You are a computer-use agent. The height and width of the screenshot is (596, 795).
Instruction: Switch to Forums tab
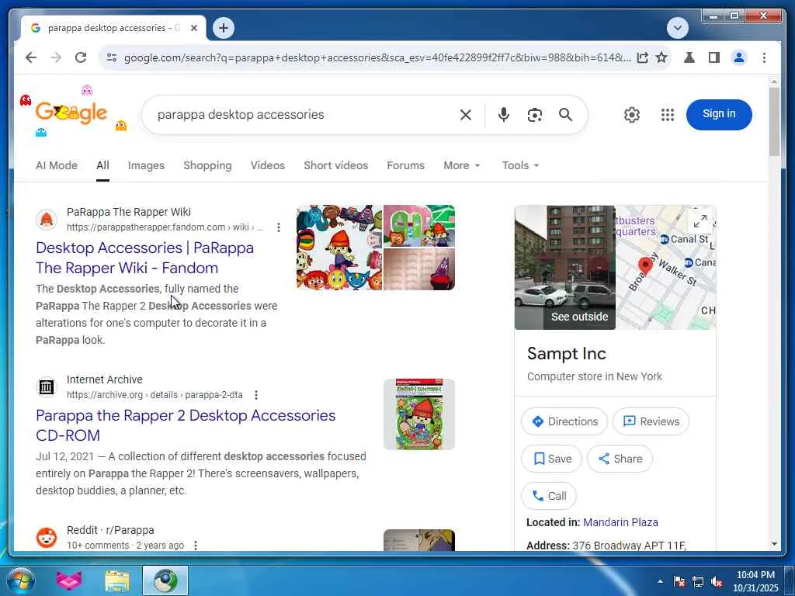point(405,166)
